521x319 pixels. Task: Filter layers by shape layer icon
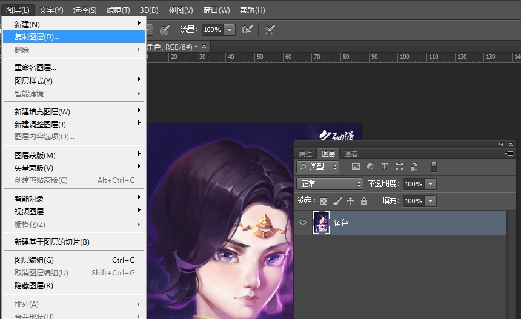click(x=399, y=167)
